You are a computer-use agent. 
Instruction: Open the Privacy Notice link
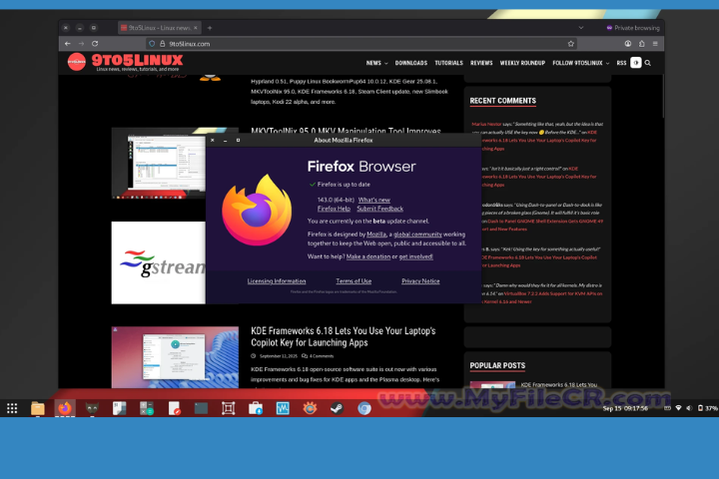coord(420,281)
